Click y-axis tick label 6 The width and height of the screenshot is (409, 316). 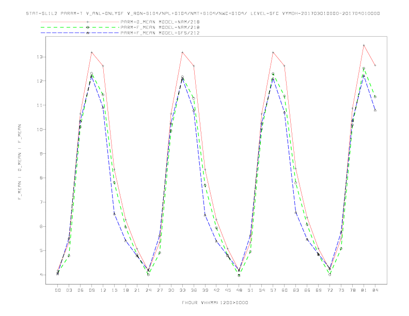click(41, 226)
